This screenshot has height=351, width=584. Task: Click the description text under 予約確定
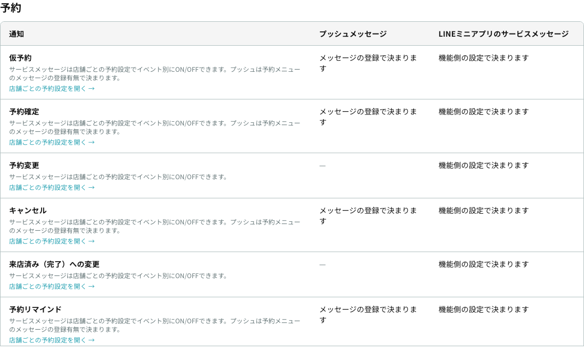155,127
